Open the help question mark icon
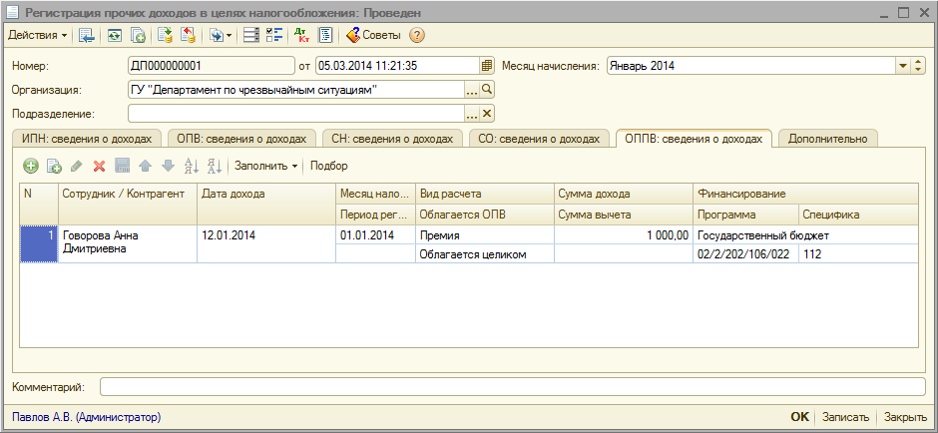The width and height of the screenshot is (938, 433). (417, 36)
